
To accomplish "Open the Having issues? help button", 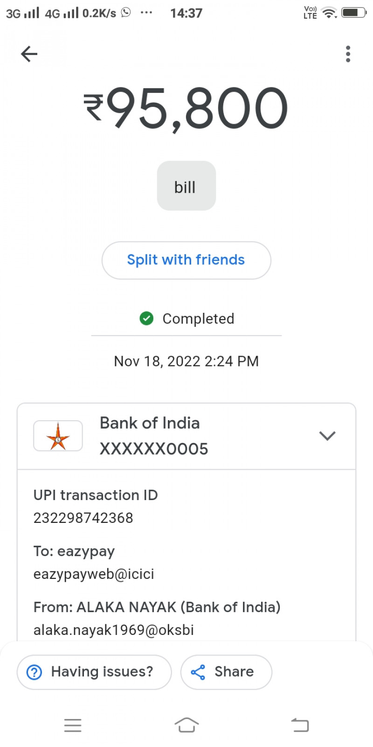I will [94, 672].
